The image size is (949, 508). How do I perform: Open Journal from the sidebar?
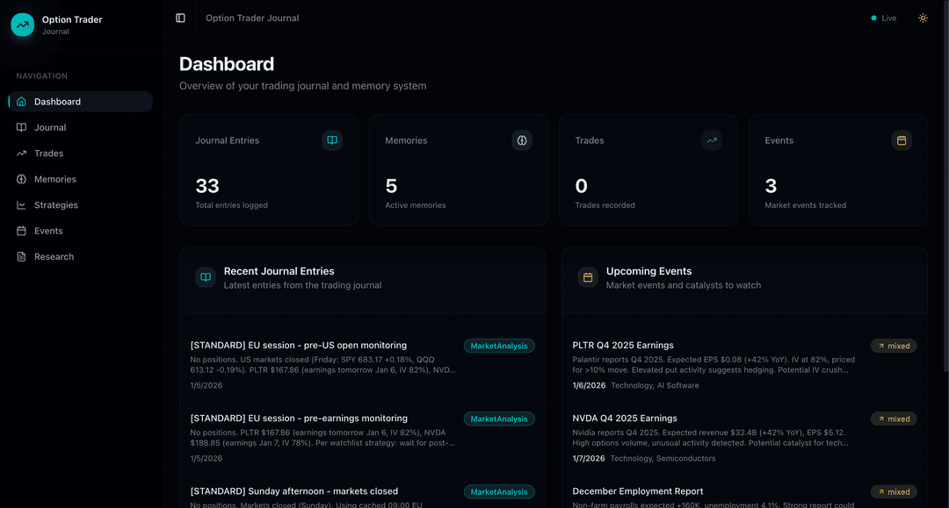point(50,127)
